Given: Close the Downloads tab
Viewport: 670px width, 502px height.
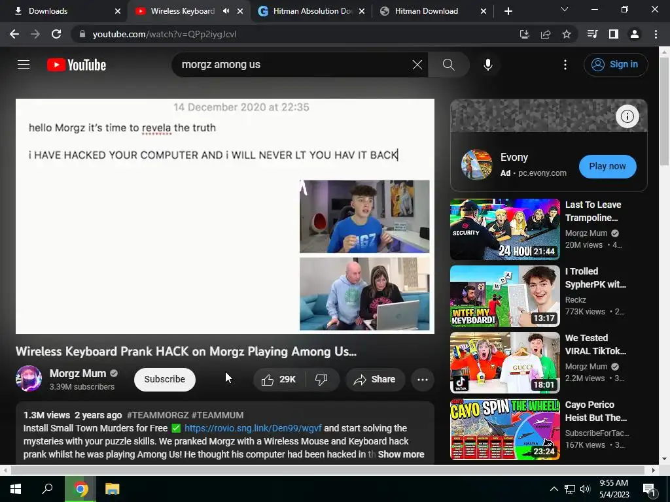Looking at the screenshot, I should [x=118, y=11].
